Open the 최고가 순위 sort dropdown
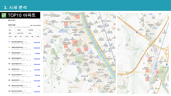Screen dimensions: 171x96 22,33
